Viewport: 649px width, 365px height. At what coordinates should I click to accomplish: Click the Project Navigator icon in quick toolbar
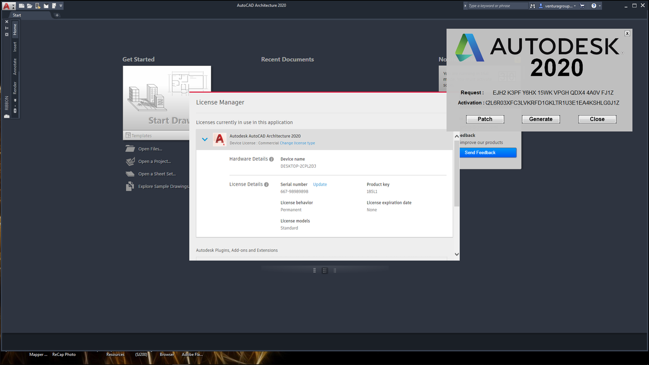click(x=46, y=6)
